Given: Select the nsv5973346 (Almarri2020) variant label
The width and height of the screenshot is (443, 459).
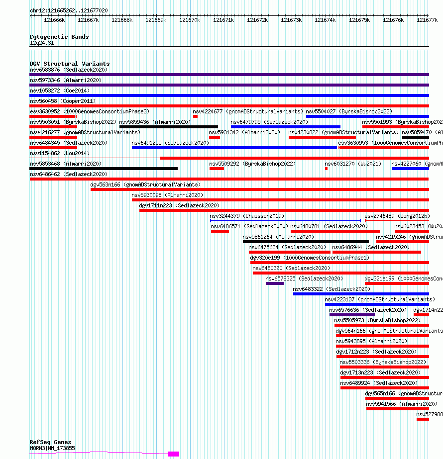Looking at the screenshot, I should coord(66,80).
